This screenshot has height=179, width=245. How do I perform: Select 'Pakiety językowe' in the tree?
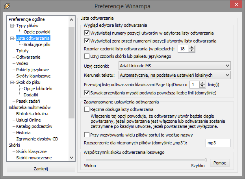tap(33, 70)
